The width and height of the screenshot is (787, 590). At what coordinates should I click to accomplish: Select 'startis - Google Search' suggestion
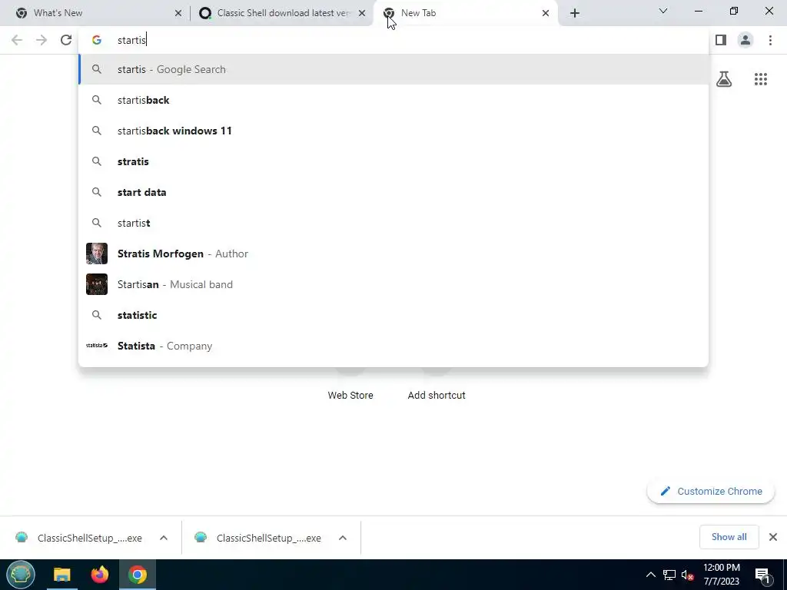coord(393,69)
